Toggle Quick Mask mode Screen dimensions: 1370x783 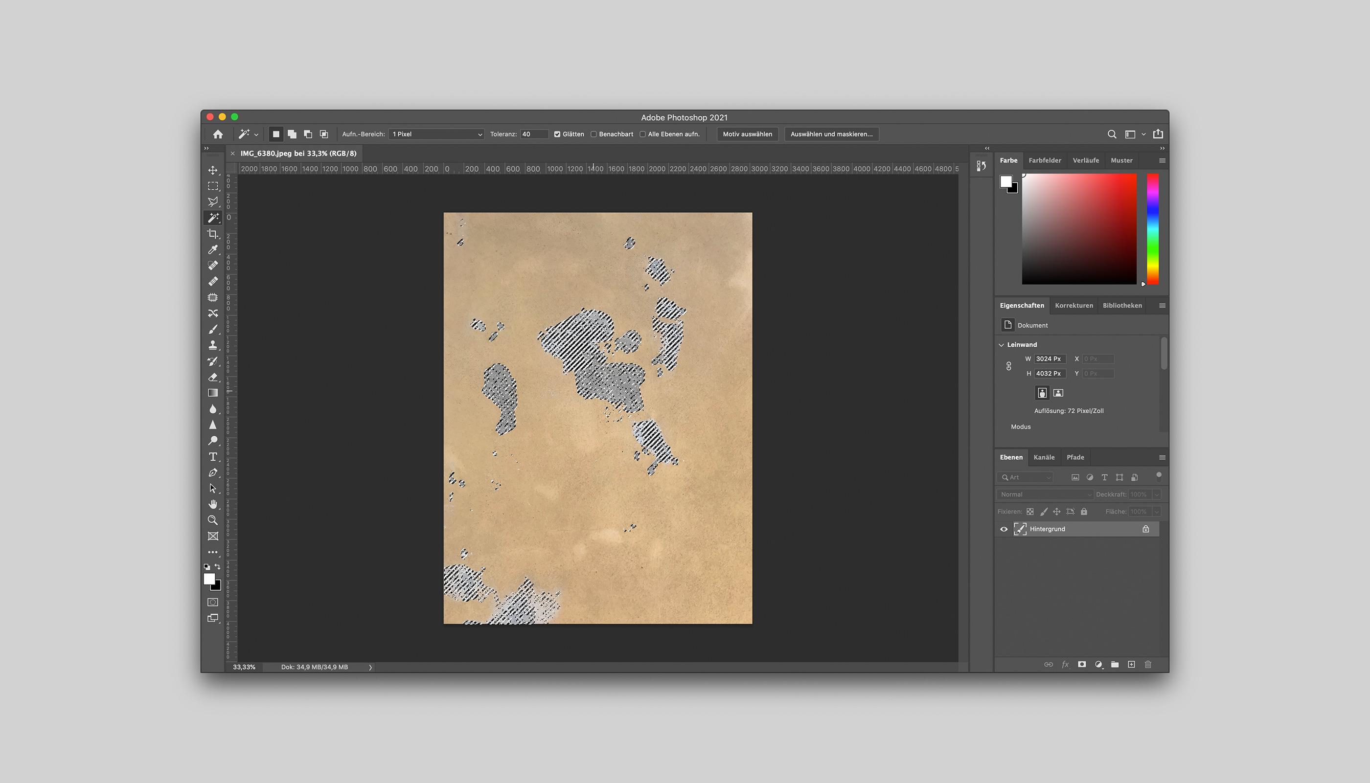pos(213,603)
